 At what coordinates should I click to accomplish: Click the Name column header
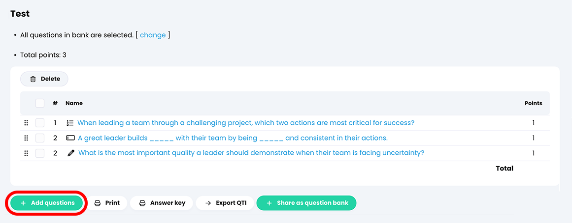[x=74, y=103]
